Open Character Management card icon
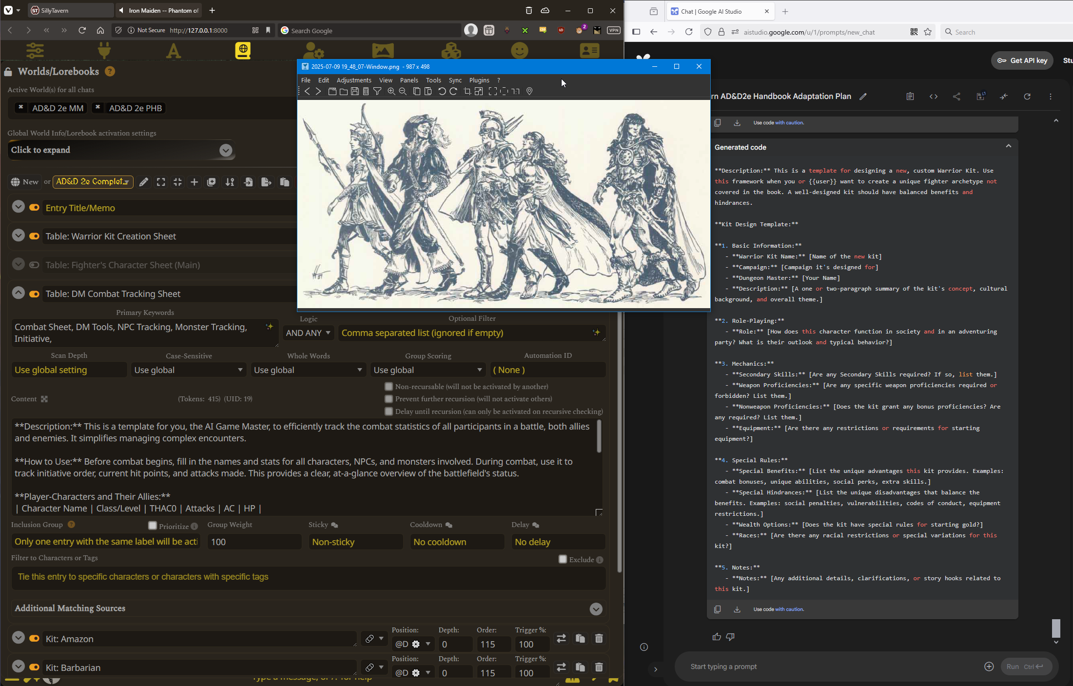This screenshot has height=686, width=1073. click(589, 51)
